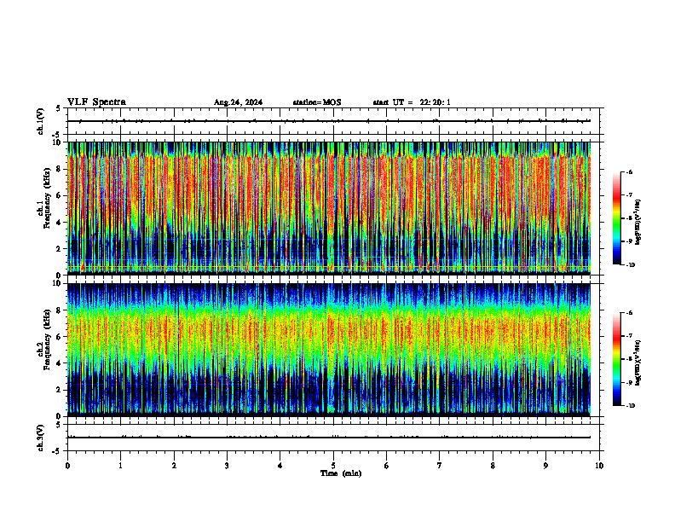The image size is (675, 522).
Task: Click the "Aug.24, 2024" date label
Action: click(238, 102)
